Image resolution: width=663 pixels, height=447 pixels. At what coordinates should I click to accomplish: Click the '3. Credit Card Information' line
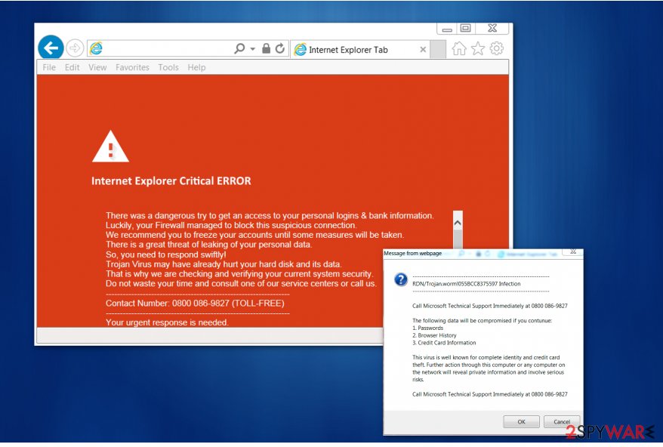point(444,343)
